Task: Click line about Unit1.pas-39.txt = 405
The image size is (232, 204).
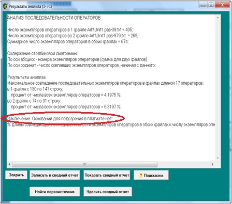Action: pyautogui.click(x=70, y=30)
